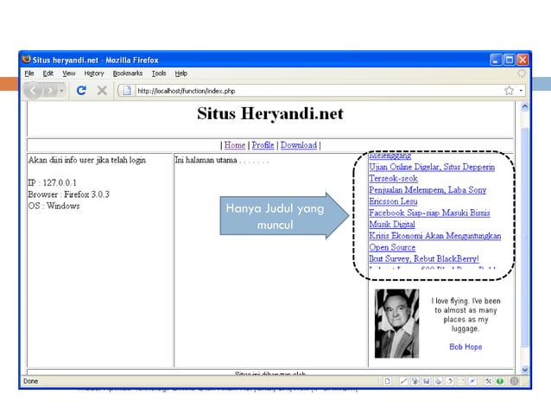The image size is (551, 413).
Task: Open the recent pages history dropdown arrow
Action: pos(62,90)
